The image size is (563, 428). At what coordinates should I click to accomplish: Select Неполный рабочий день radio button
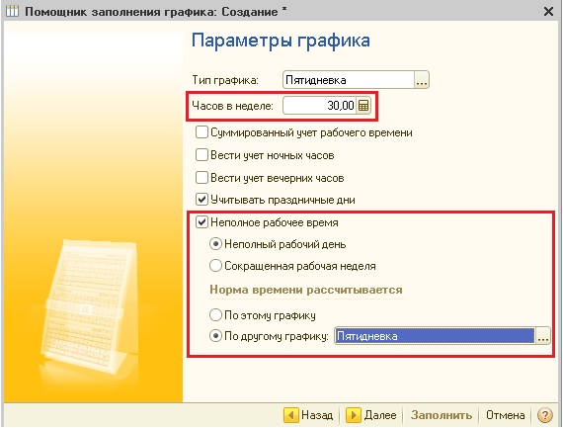coord(215,244)
